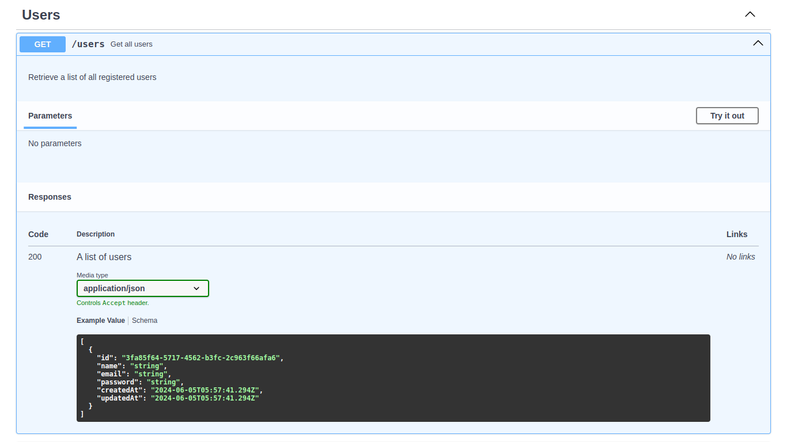The image size is (787, 442).
Task: Click the A list of users description
Action: click(104, 257)
